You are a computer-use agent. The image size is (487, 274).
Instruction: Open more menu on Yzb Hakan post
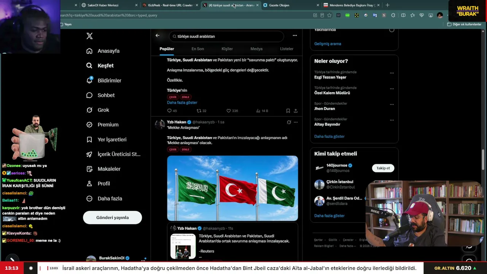296,122
